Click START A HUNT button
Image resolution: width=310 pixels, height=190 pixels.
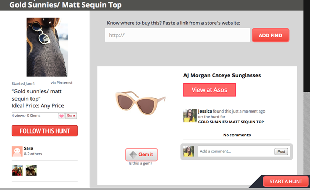point(286,181)
